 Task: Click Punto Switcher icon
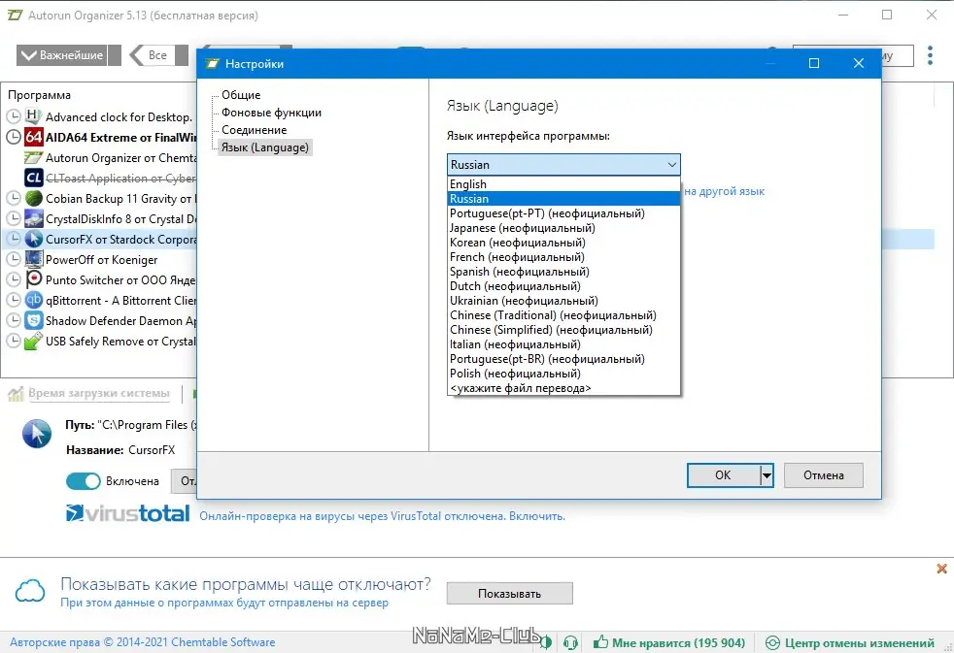(x=33, y=279)
